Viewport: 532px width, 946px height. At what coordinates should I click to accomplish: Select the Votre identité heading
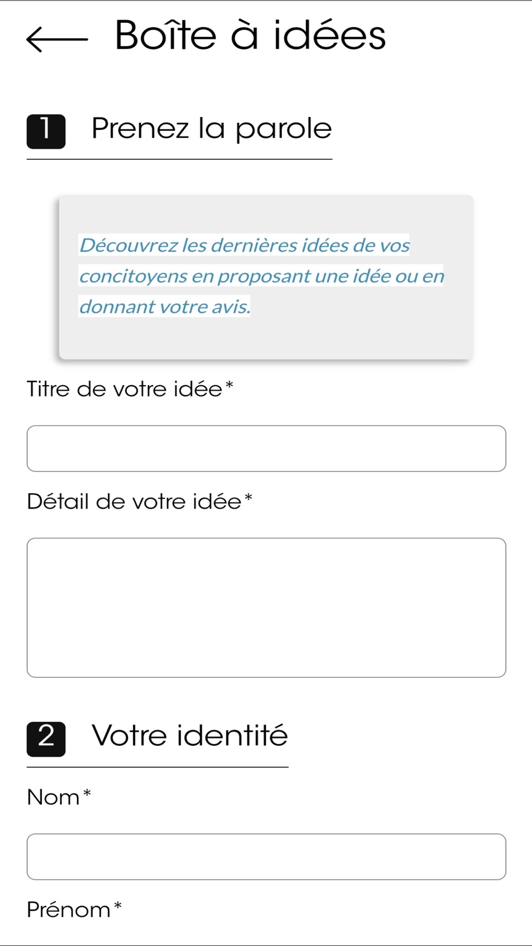point(190,736)
